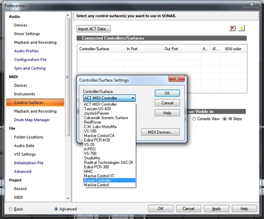
Task: Open the Controller/Surface combo box arrow
Action: (x=133, y=98)
